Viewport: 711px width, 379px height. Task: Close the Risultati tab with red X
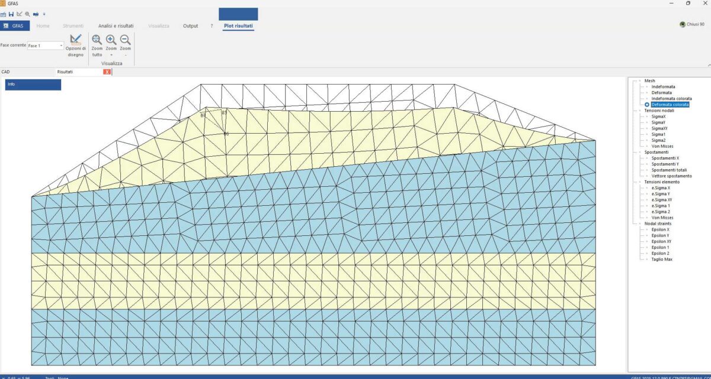(107, 72)
